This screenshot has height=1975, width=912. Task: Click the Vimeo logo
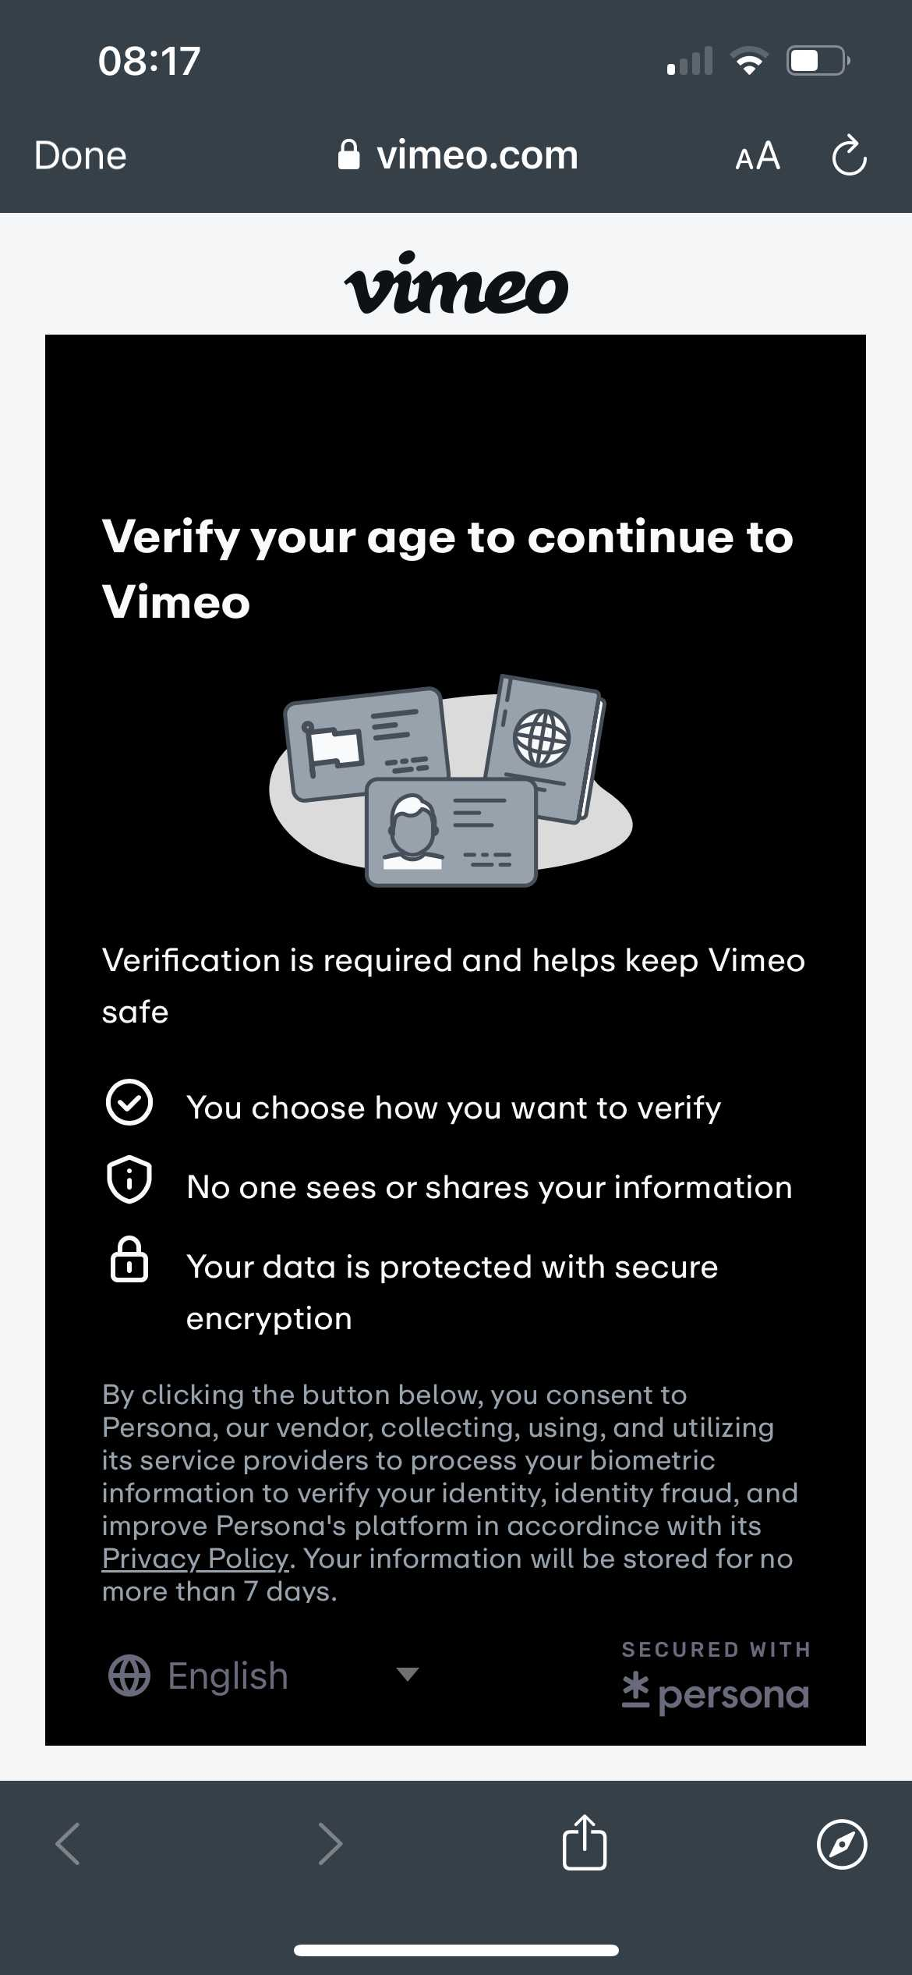(456, 284)
